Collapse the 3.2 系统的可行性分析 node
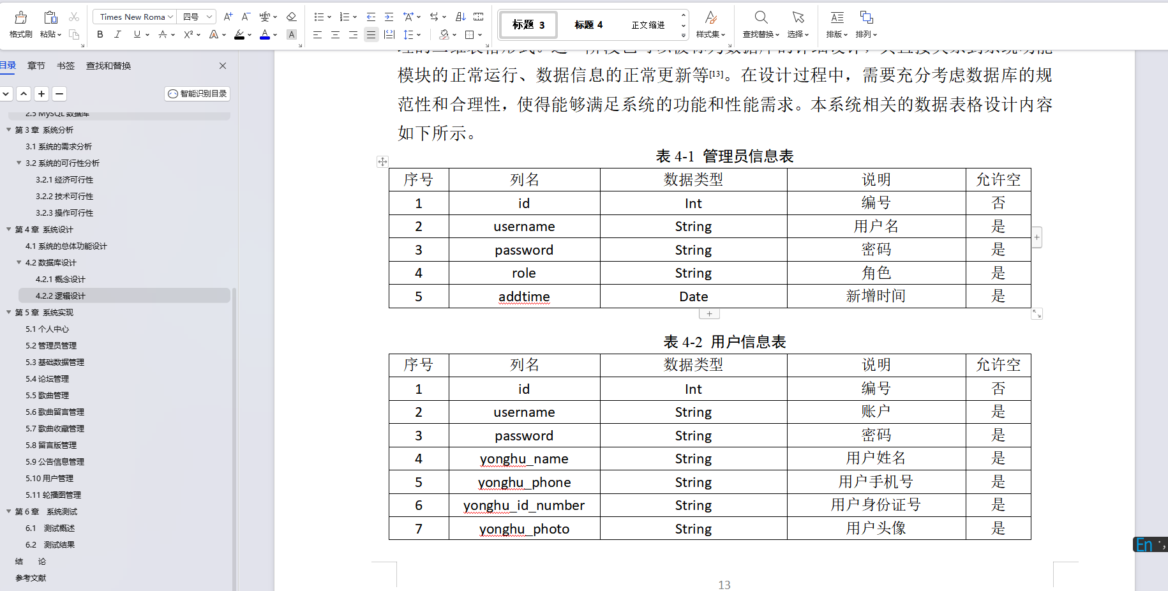 [19, 163]
